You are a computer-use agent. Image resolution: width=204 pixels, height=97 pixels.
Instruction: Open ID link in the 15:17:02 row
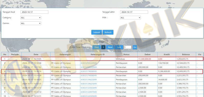89,67
